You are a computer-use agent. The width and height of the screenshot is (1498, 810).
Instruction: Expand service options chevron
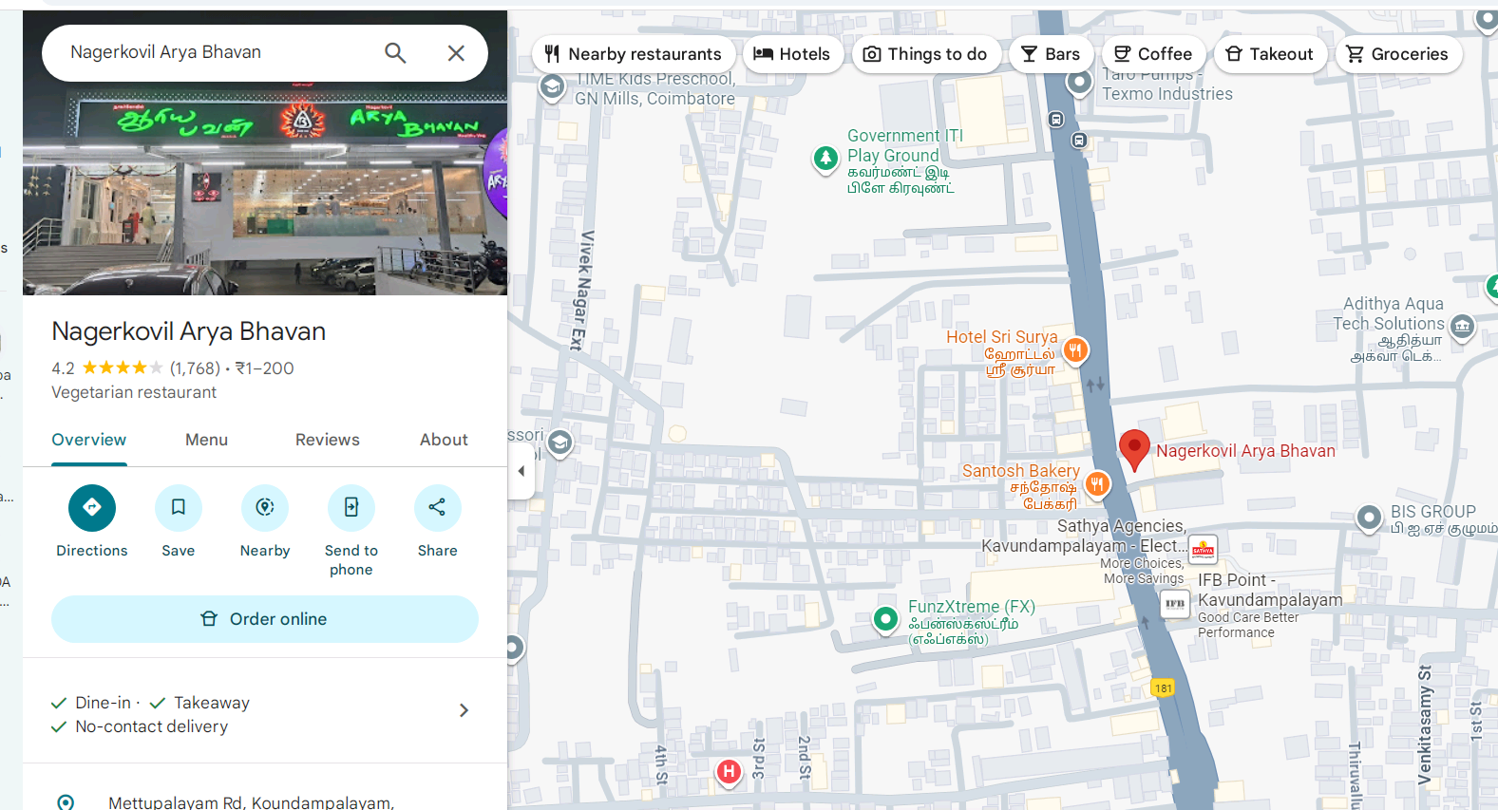[464, 710]
